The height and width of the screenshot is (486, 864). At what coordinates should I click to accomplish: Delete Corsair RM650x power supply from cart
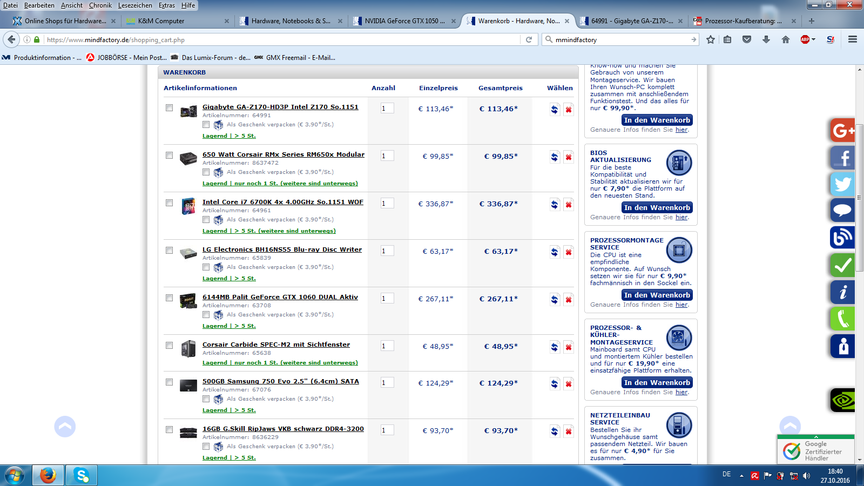[569, 157]
